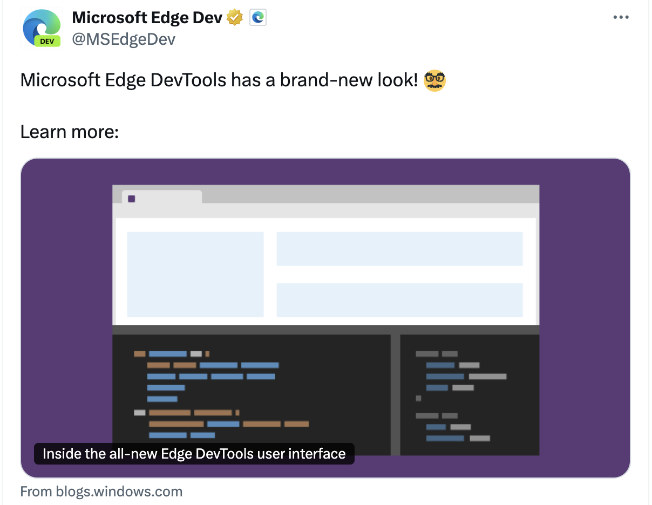This screenshot has width=652, height=505.
Task: Click the gold verified badge
Action: pos(235,18)
